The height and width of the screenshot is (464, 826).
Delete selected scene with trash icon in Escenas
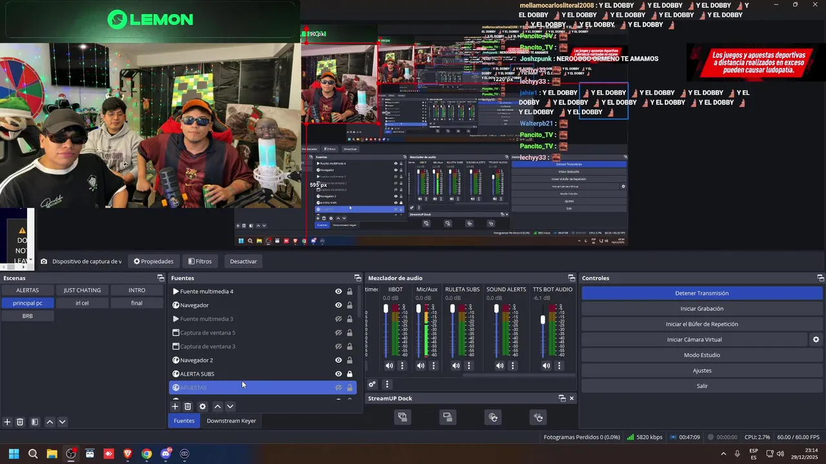(x=20, y=422)
